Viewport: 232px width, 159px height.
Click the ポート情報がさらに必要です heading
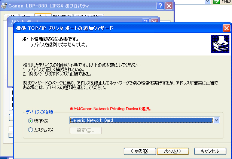tap(51, 39)
